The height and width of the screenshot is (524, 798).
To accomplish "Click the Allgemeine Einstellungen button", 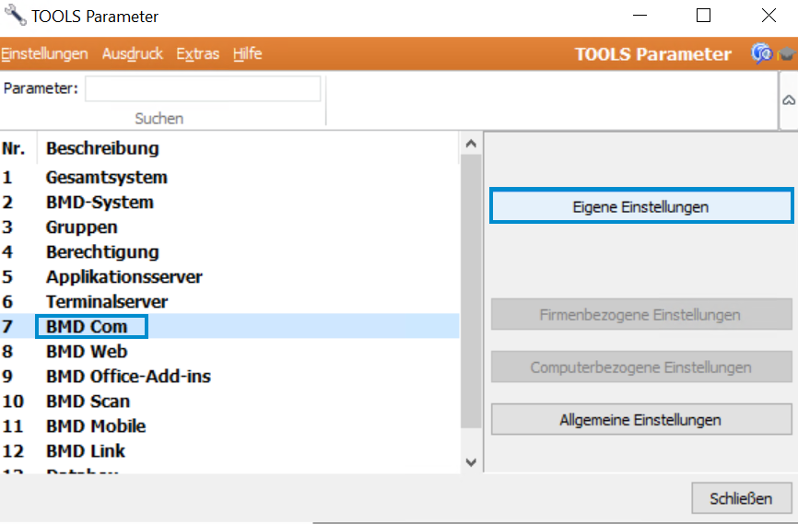I will [641, 419].
